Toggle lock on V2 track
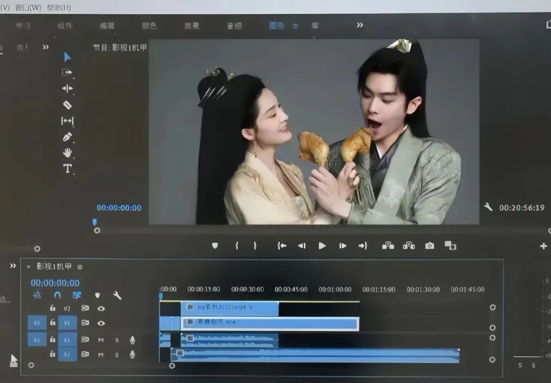551x383 pixels. tap(53, 308)
